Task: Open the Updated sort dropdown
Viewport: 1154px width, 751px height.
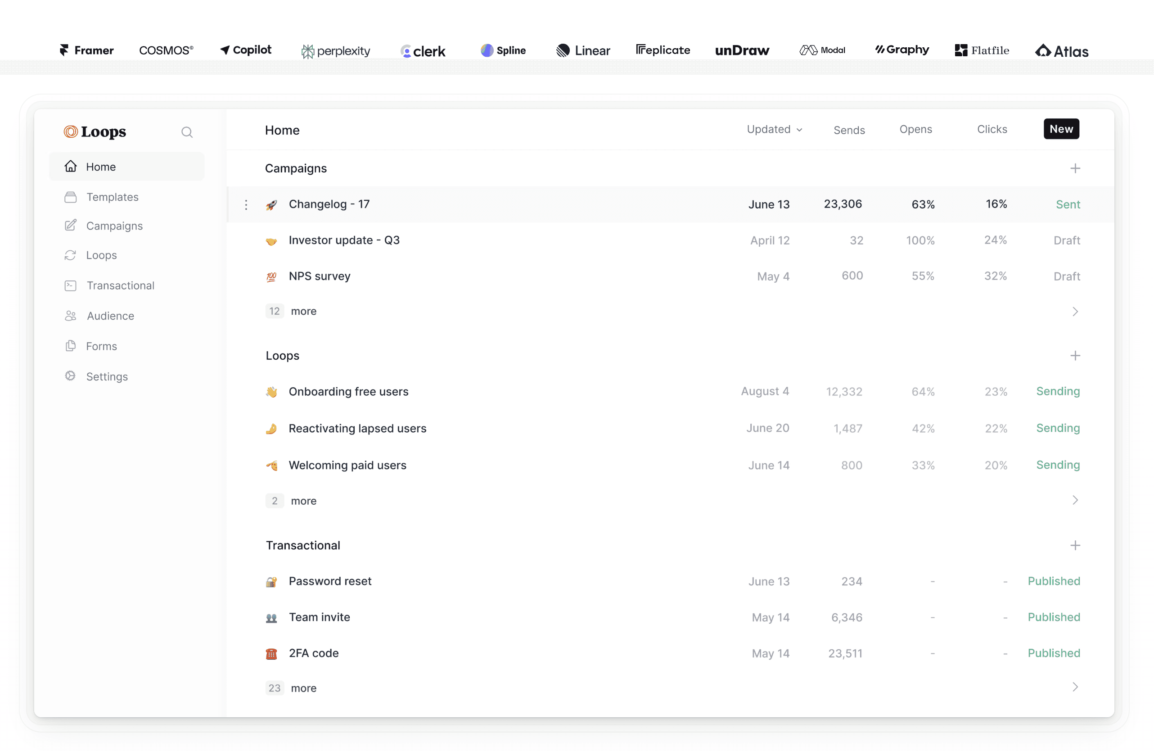Action: (x=774, y=130)
